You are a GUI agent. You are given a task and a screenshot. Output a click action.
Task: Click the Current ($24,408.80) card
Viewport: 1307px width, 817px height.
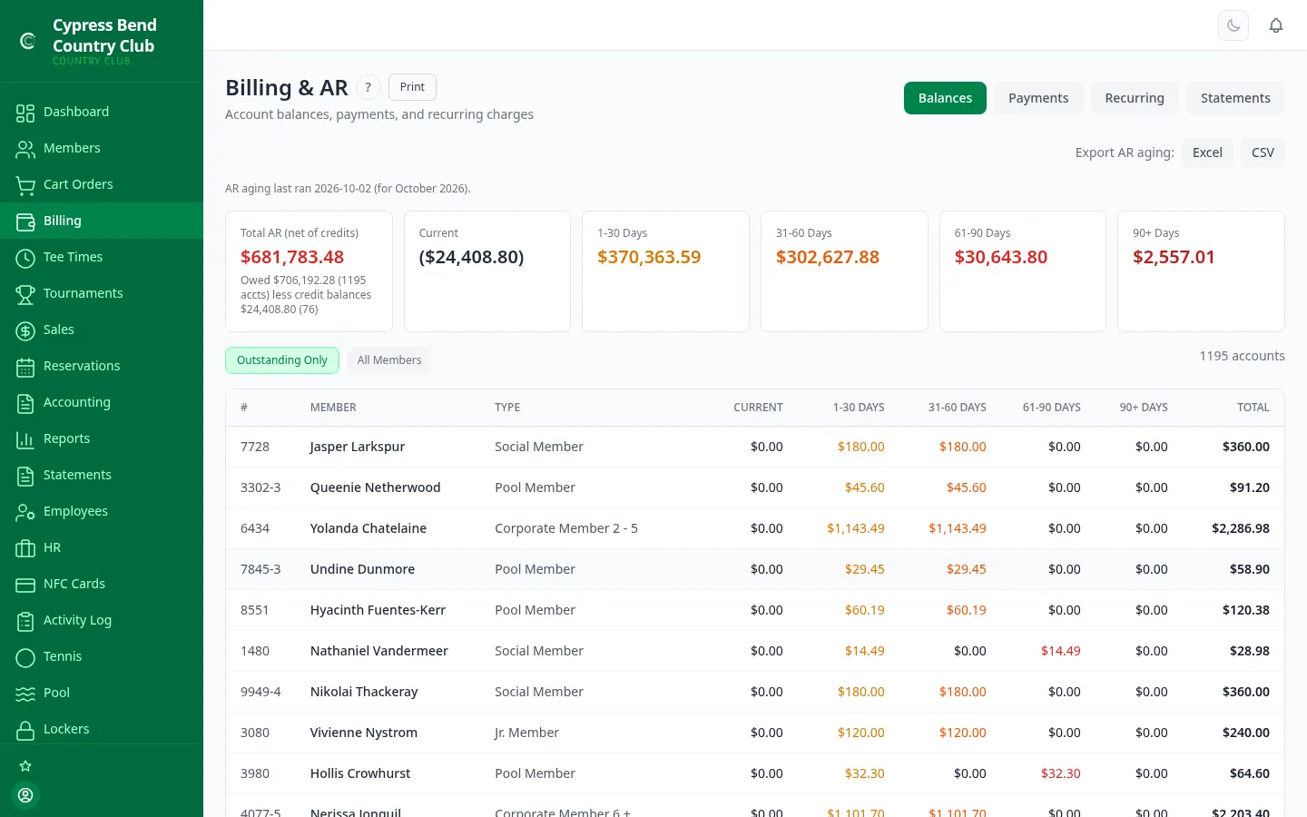pos(487,271)
